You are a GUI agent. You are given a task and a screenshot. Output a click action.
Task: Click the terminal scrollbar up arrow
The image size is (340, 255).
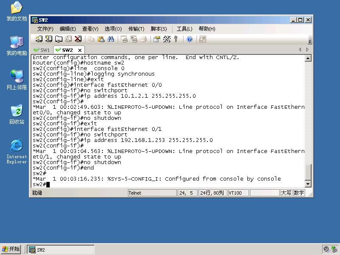[x=308, y=58]
